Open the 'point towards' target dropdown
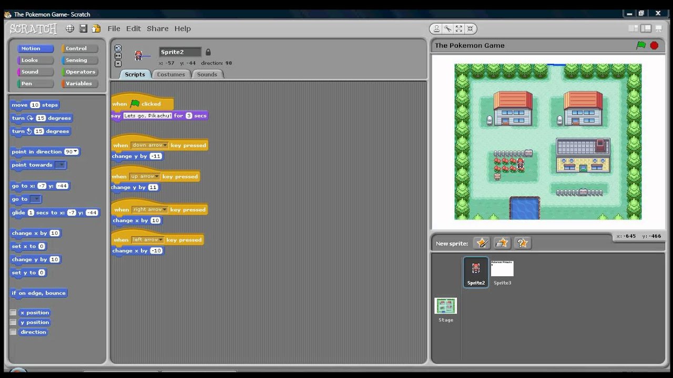This screenshot has height=378, width=673. pyautogui.click(x=60, y=165)
